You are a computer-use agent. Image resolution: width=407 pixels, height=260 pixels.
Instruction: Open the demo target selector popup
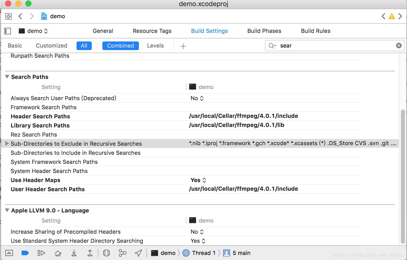click(x=33, y=31)
